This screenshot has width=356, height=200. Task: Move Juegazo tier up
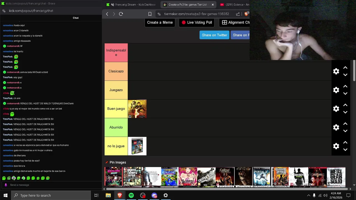345,86
